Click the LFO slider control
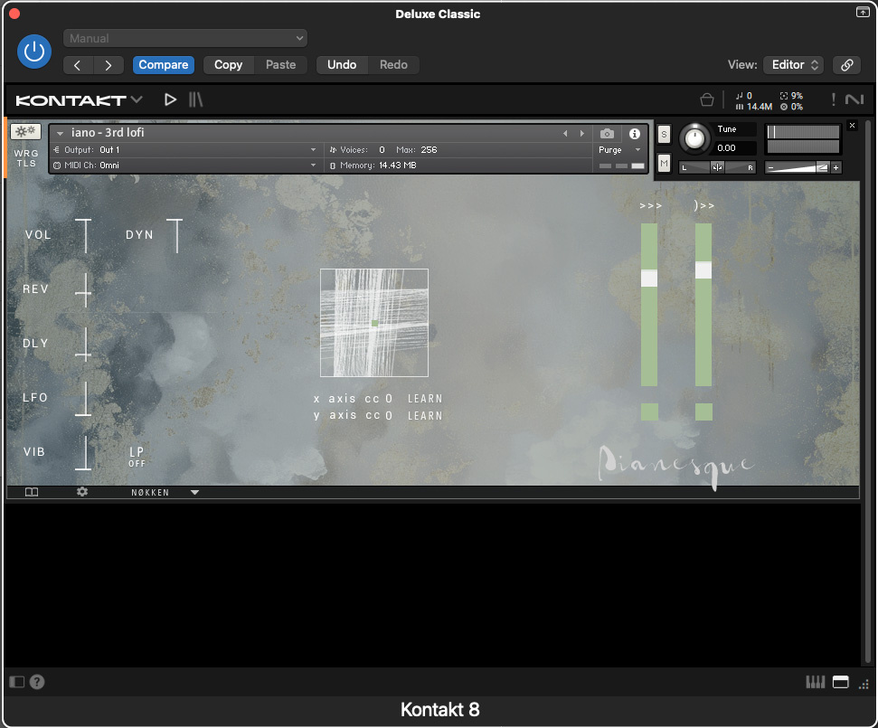Viewport: 878px width, 728px height. coord(84,398)
